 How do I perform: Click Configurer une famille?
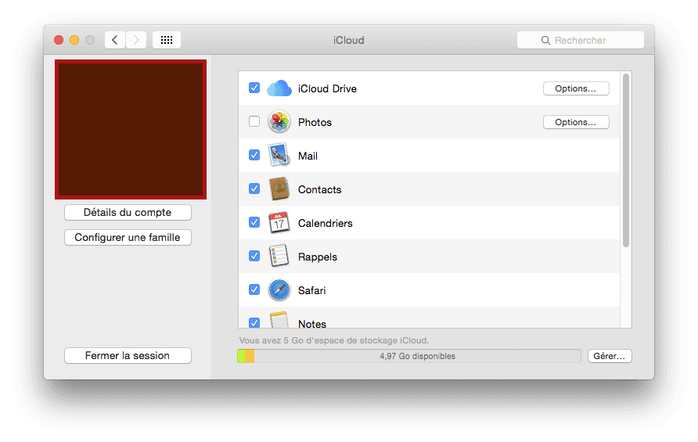pyautogui.click(x=128, y=237)
